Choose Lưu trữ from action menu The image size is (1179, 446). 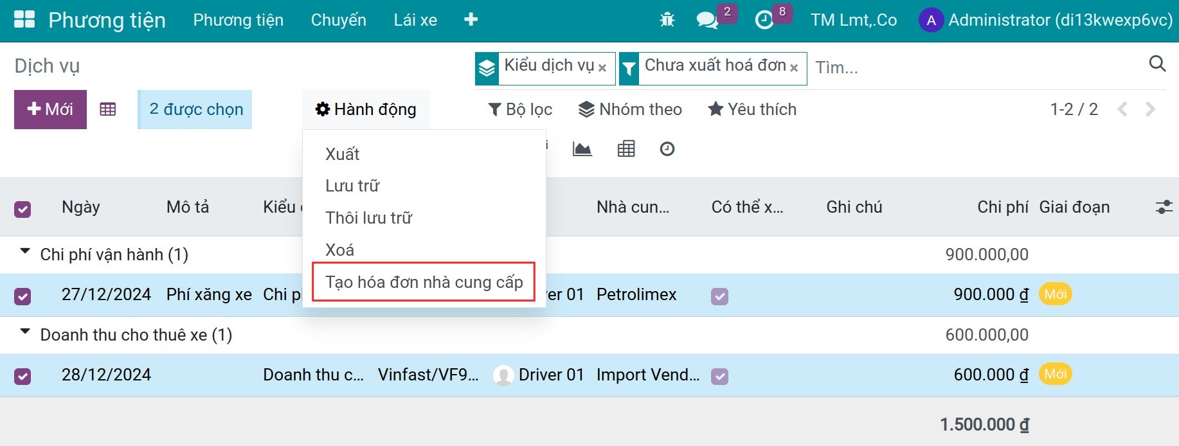pyautogui.click(x=424, y=186)
